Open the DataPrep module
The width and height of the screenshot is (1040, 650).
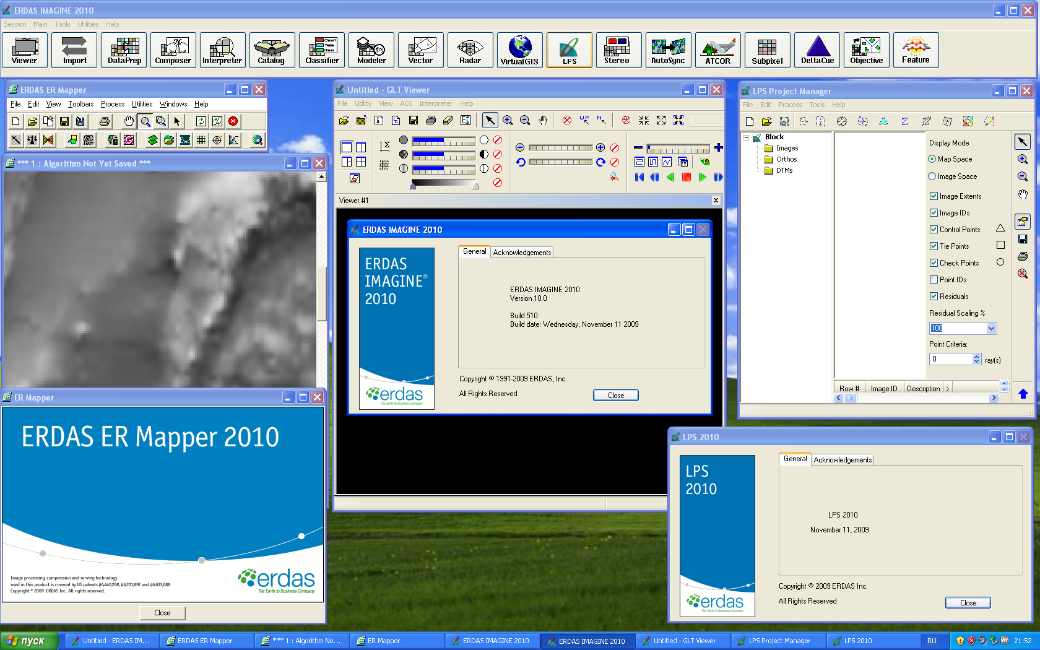click(x=124, y=50)
